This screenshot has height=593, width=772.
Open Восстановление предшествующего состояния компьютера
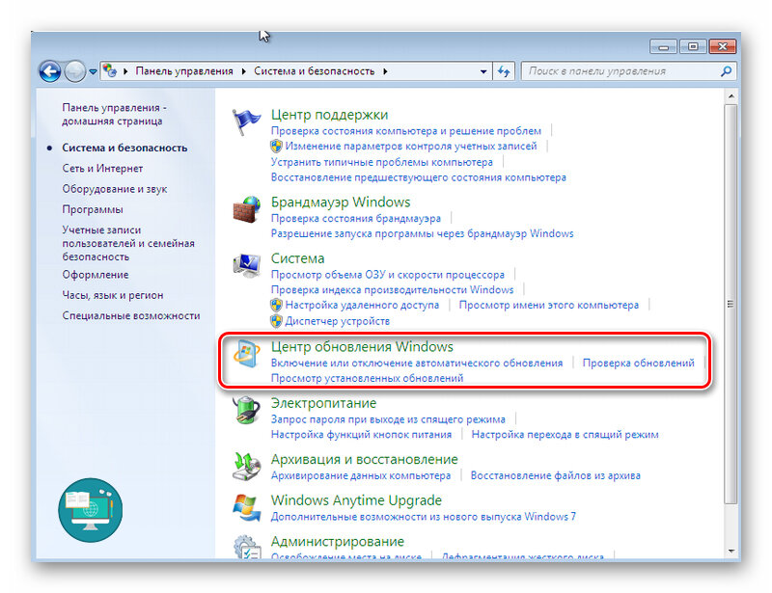click(x=419, y=177)
